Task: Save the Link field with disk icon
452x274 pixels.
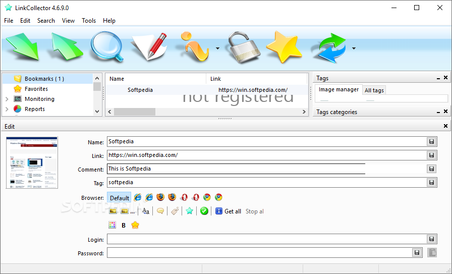Action: 431,155
